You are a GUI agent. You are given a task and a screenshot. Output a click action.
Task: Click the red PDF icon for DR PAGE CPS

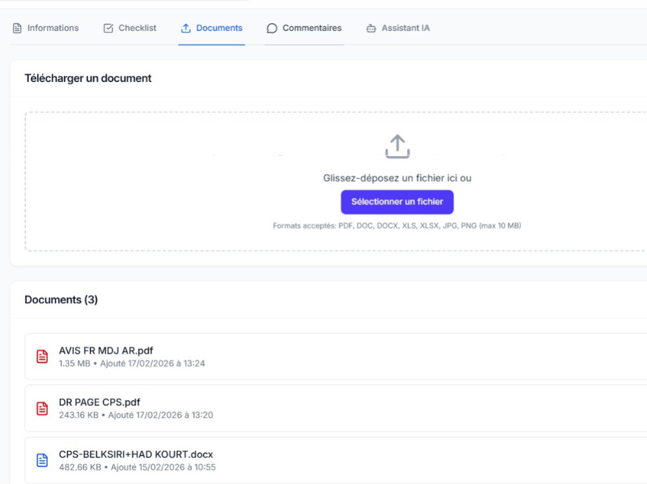coord(42,408)
